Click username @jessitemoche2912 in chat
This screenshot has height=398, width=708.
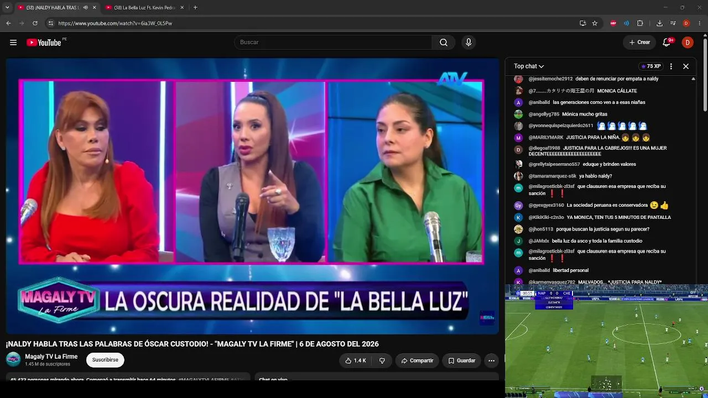point(550,79)
